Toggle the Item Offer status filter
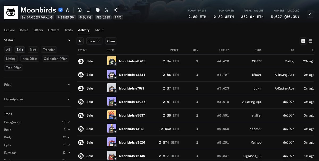319x161 pixels. (x=30, y=59)
